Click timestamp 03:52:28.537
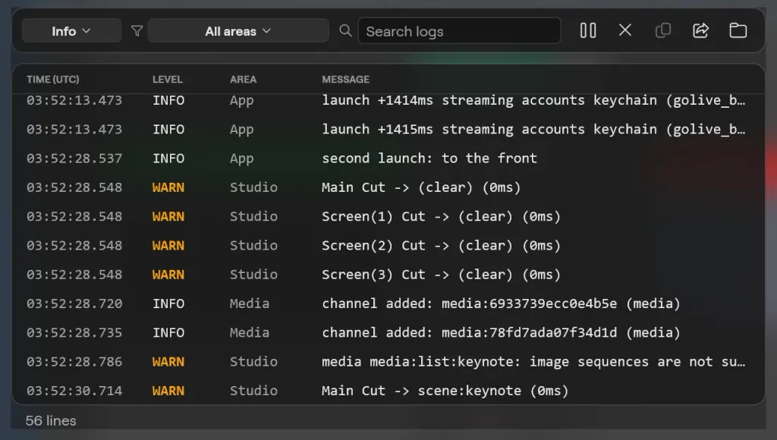 (x=74, y=159)
